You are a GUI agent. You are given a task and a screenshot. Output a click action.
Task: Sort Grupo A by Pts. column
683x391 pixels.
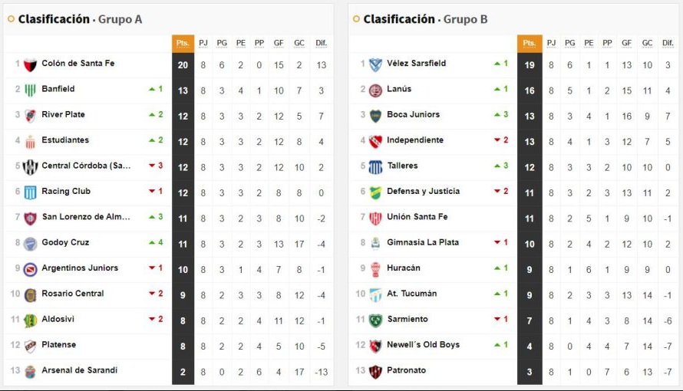183,44
